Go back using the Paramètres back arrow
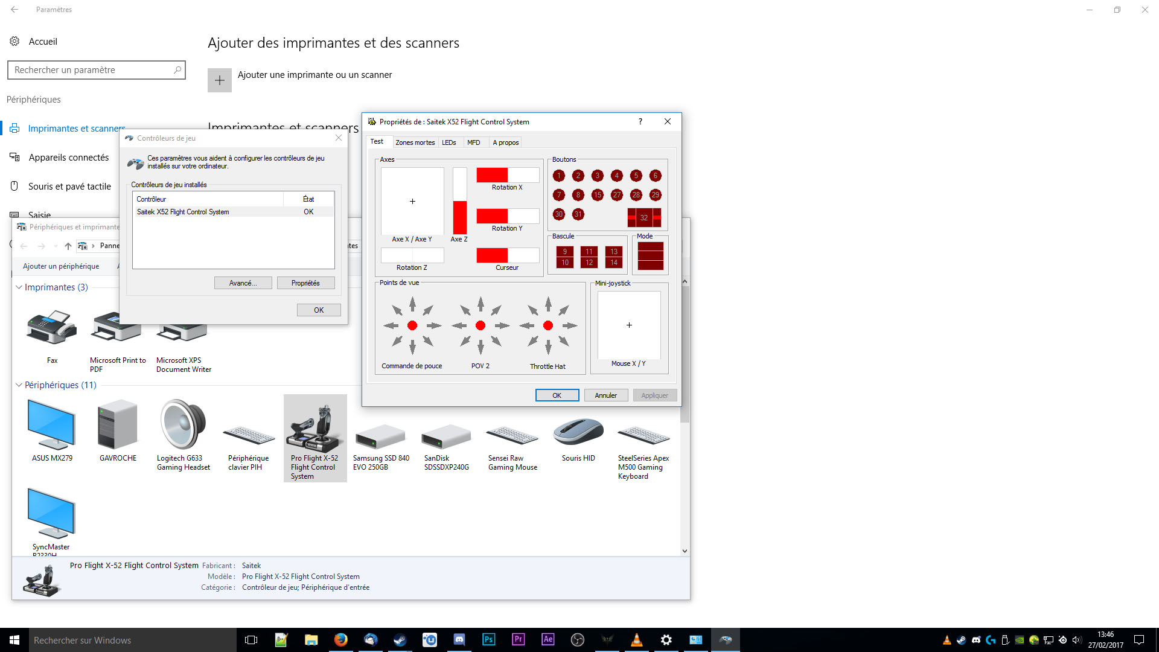Screen dimensions: 1159x652 point(14,10)
